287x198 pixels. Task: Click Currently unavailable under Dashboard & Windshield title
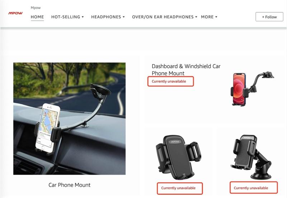point(169,81)
